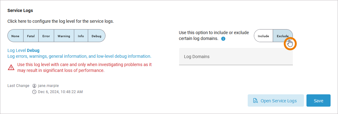Set log level to Error

(x=46, y=36)
